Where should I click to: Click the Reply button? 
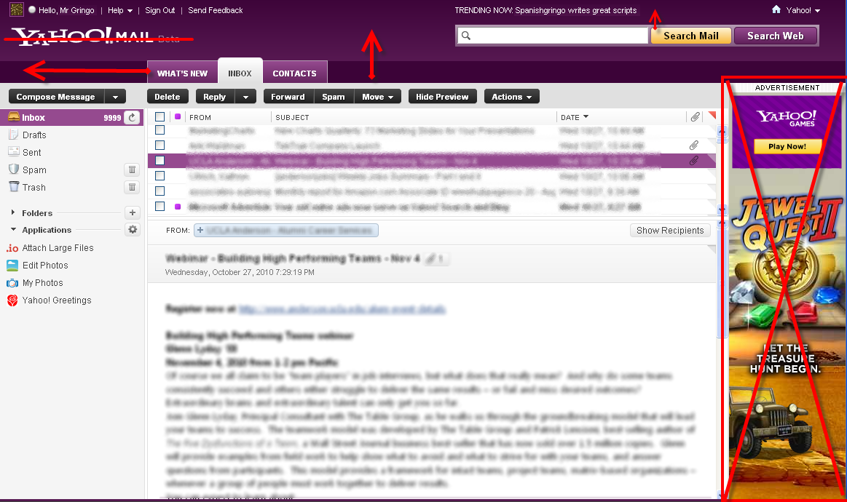point(215,97)
